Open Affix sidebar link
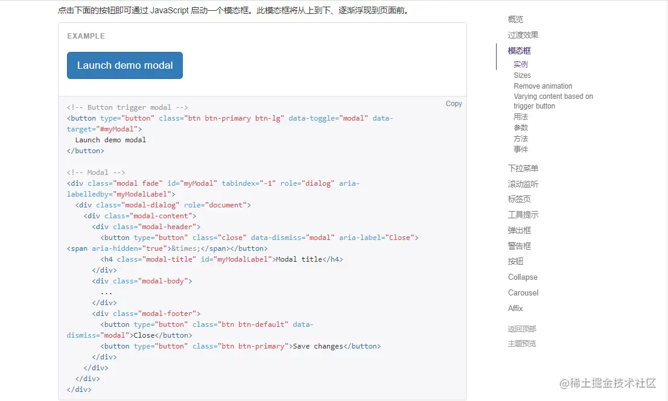The width and height of the screenshot is (668, 401). 515,308
